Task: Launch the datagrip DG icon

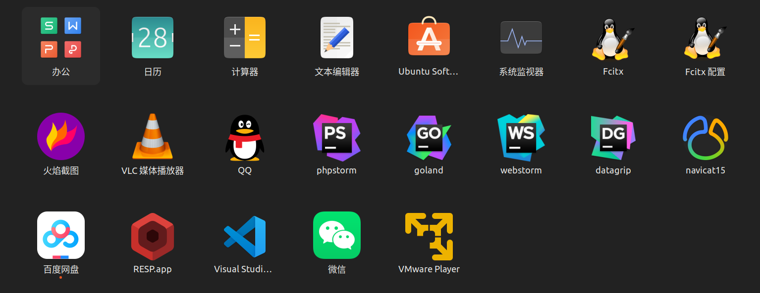Action: [x=613, y=137]
